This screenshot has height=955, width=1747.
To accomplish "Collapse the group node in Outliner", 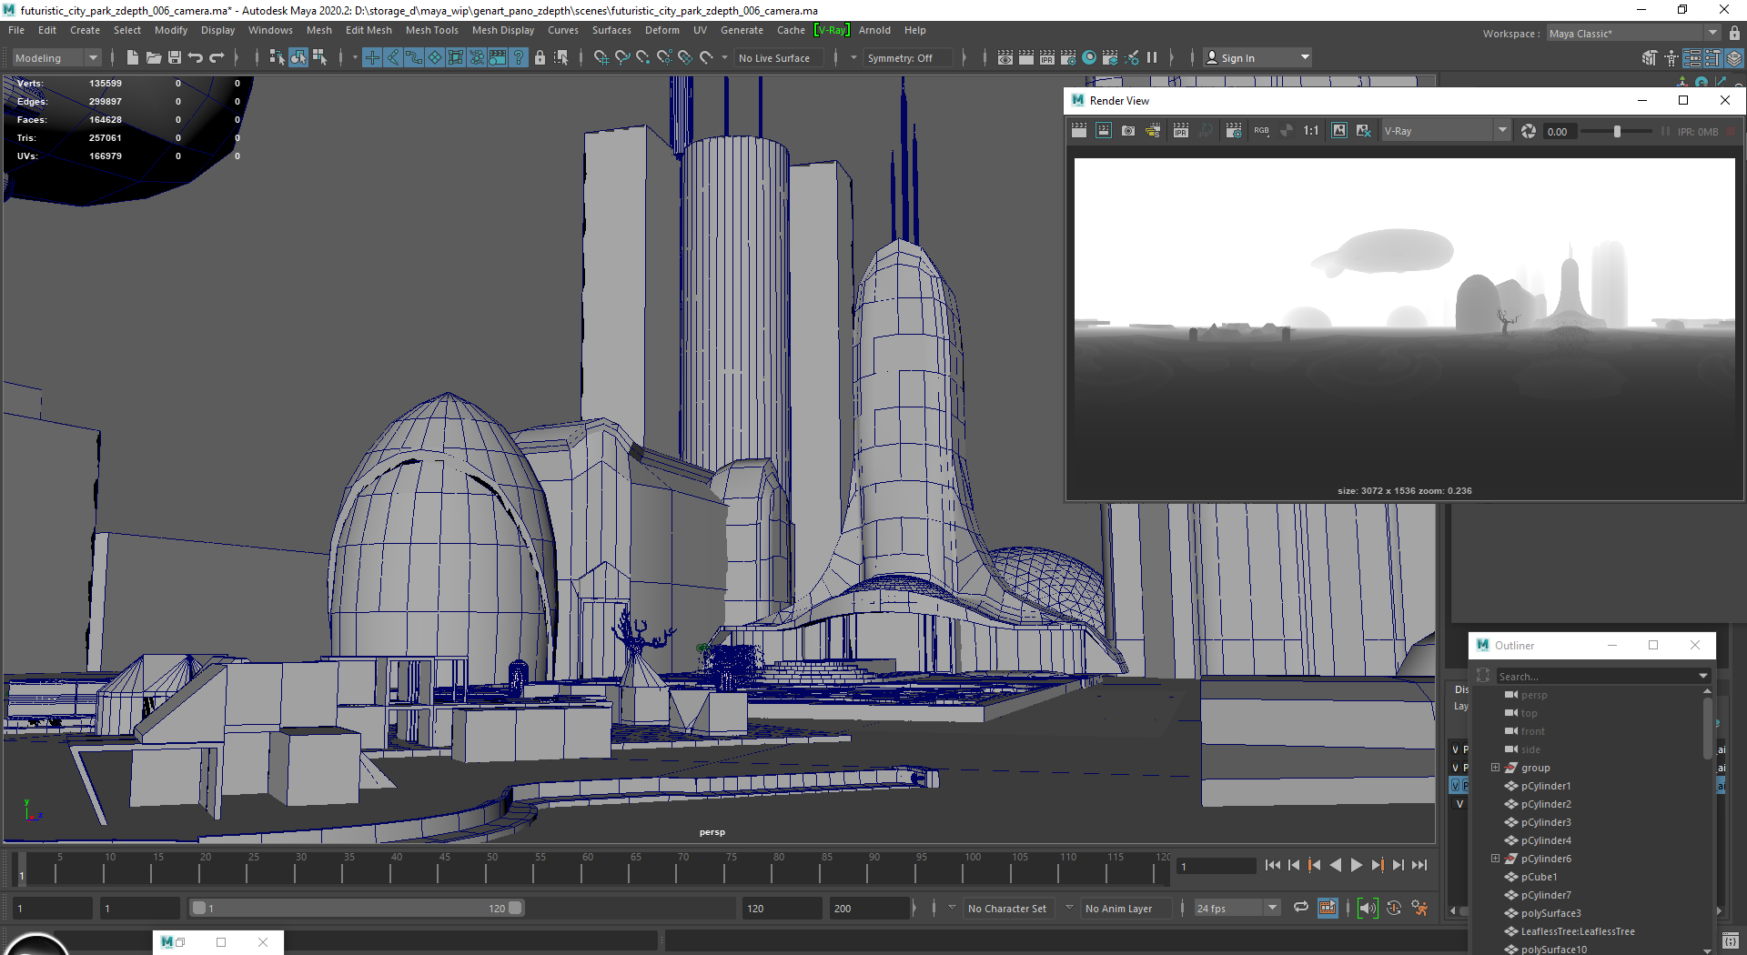I will [x=1495, y=767].
